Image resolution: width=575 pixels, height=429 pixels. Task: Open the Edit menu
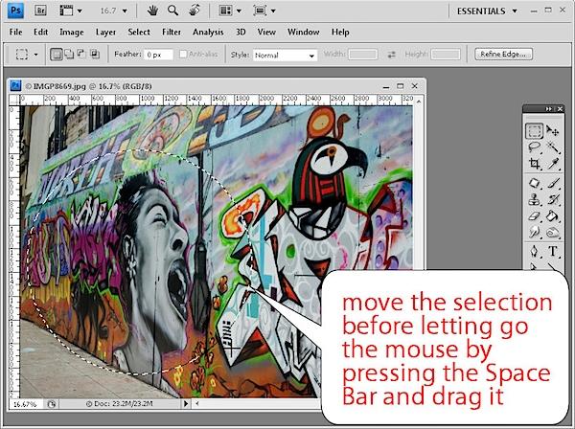click(40, 33)
